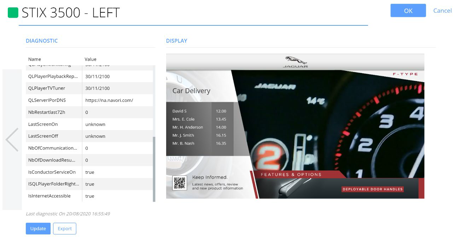Click the left chevron navigation arrow

click(12, 140)
